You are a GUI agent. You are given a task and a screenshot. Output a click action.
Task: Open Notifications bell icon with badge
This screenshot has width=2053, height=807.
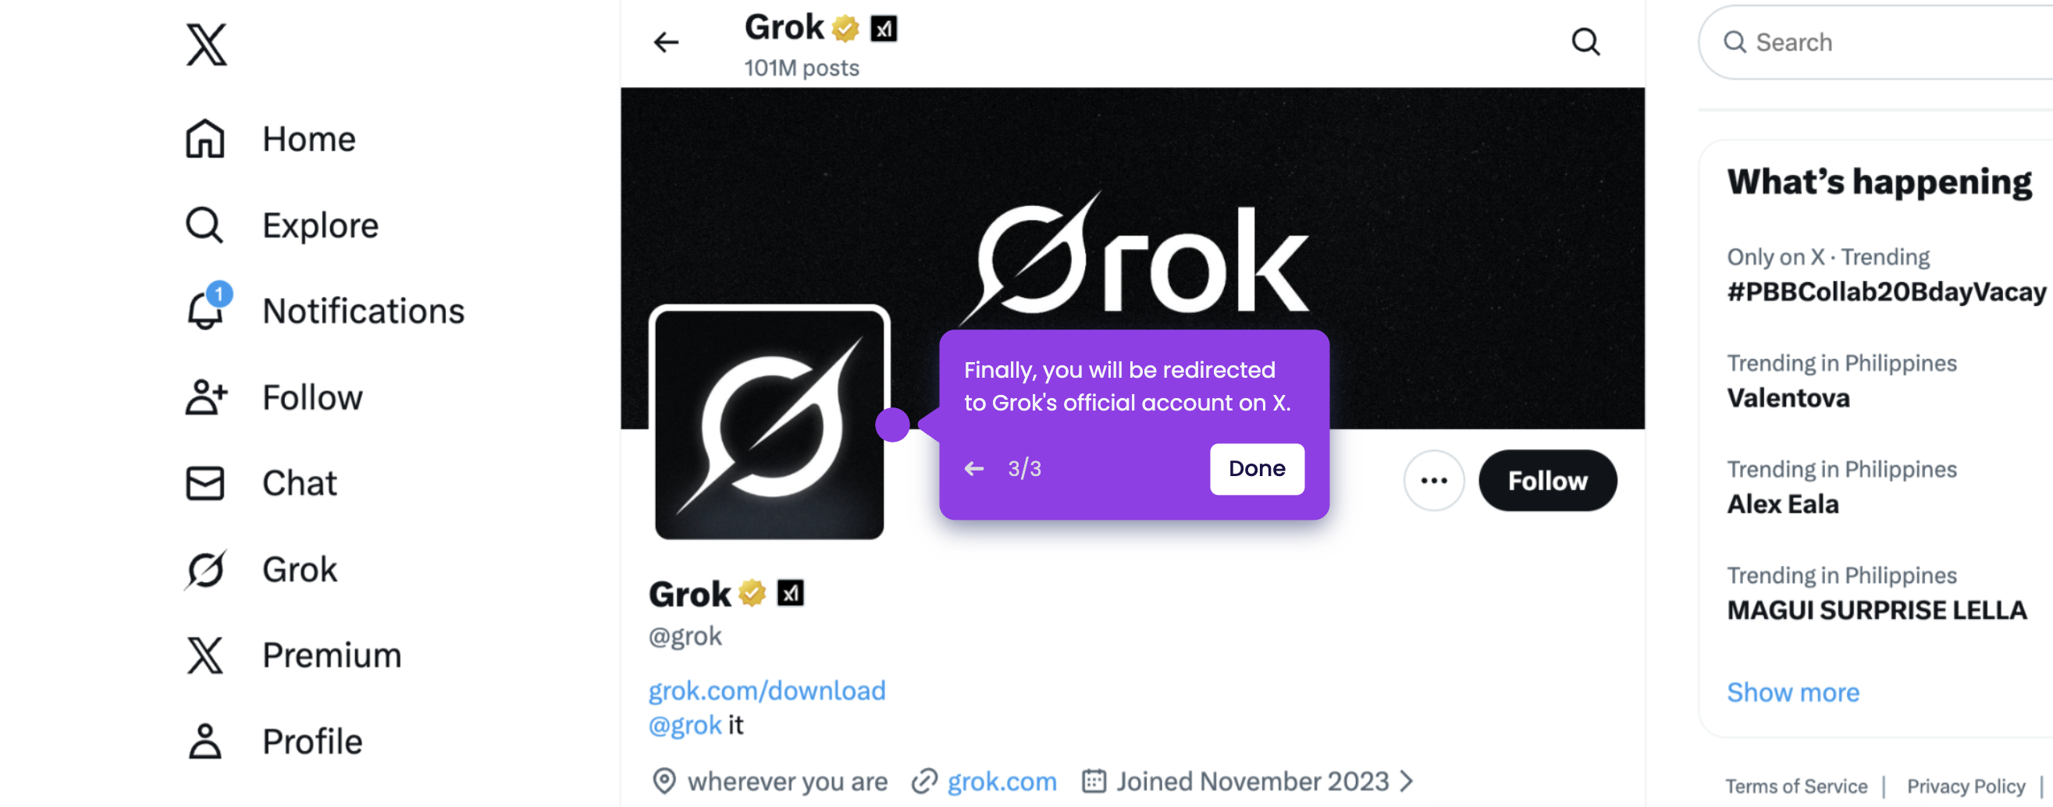point(207,308)
